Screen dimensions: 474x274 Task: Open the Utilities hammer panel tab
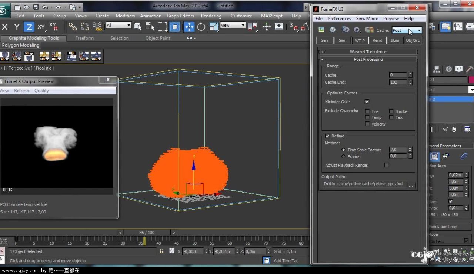tap(470, 69)
